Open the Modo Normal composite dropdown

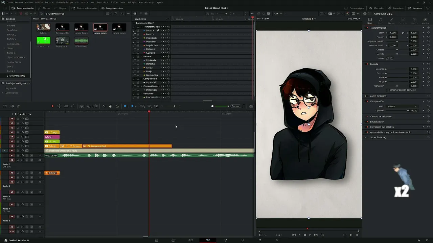coord(402,106)
